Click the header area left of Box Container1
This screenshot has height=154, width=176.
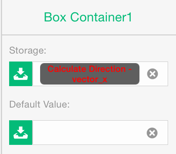pos(23,17)
